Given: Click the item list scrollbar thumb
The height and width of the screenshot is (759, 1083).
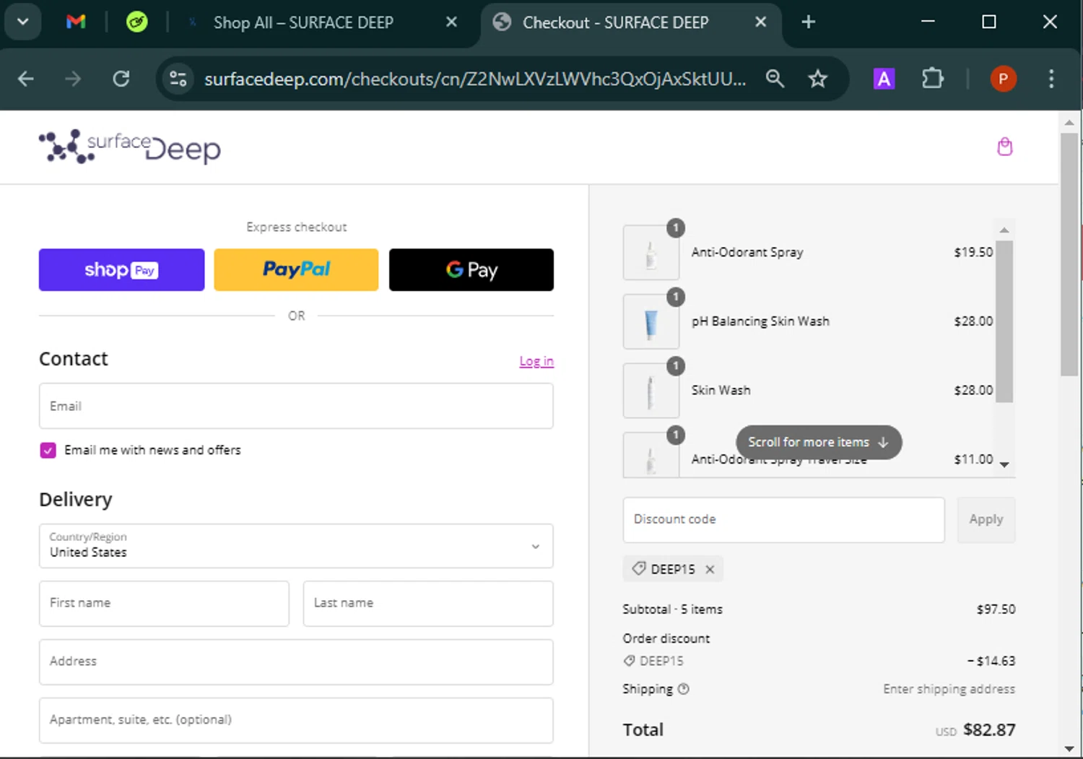Looking at the screenshot, I should (1004, 321).
